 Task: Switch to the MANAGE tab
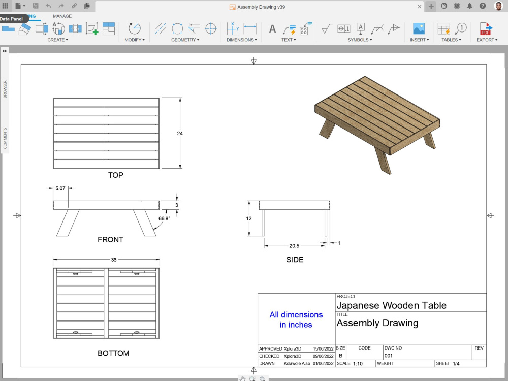pos(62,16)
